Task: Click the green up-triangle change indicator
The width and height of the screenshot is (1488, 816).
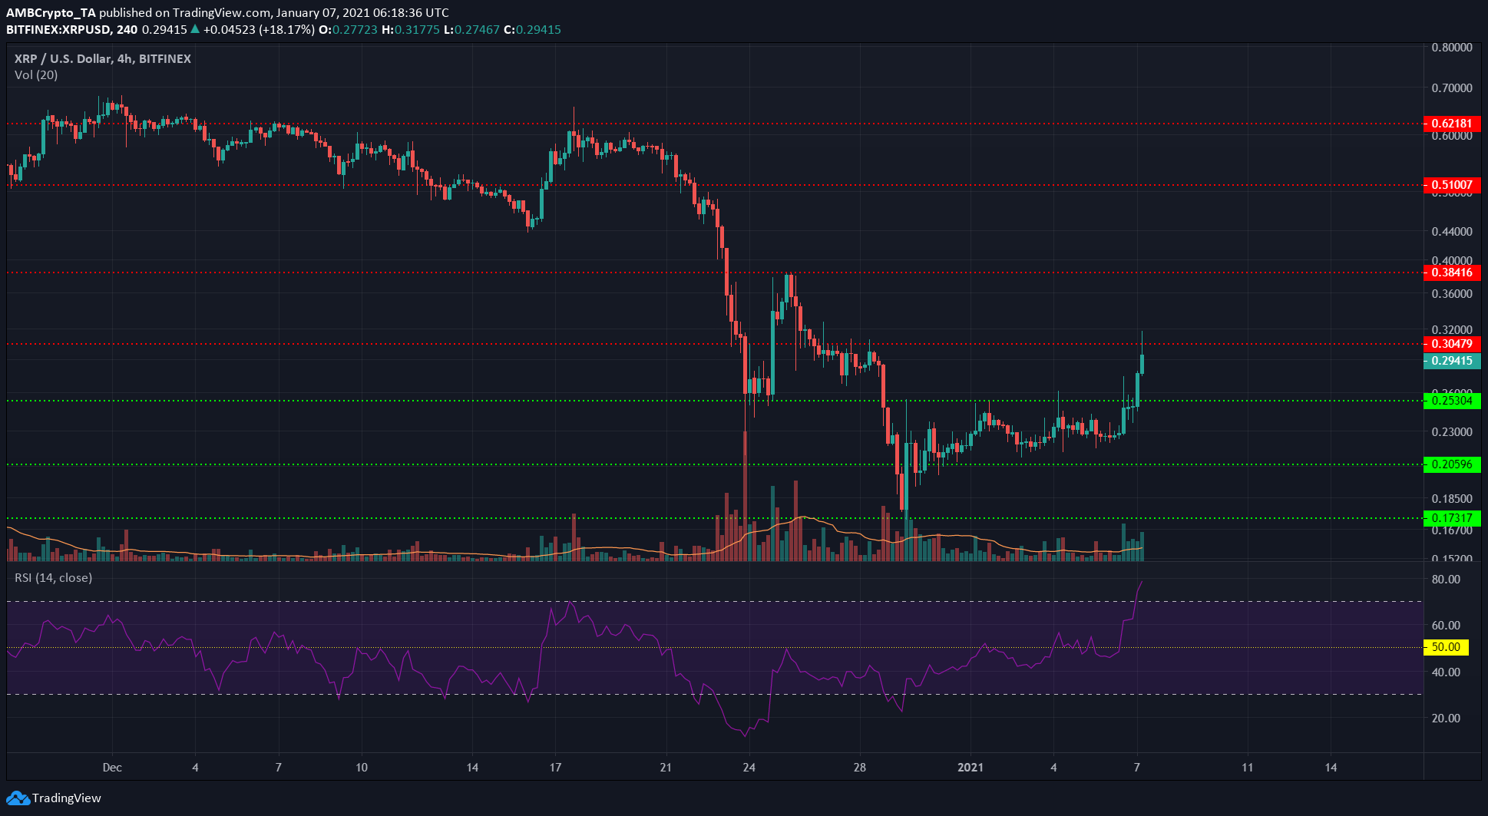Action: pos(195,29)
